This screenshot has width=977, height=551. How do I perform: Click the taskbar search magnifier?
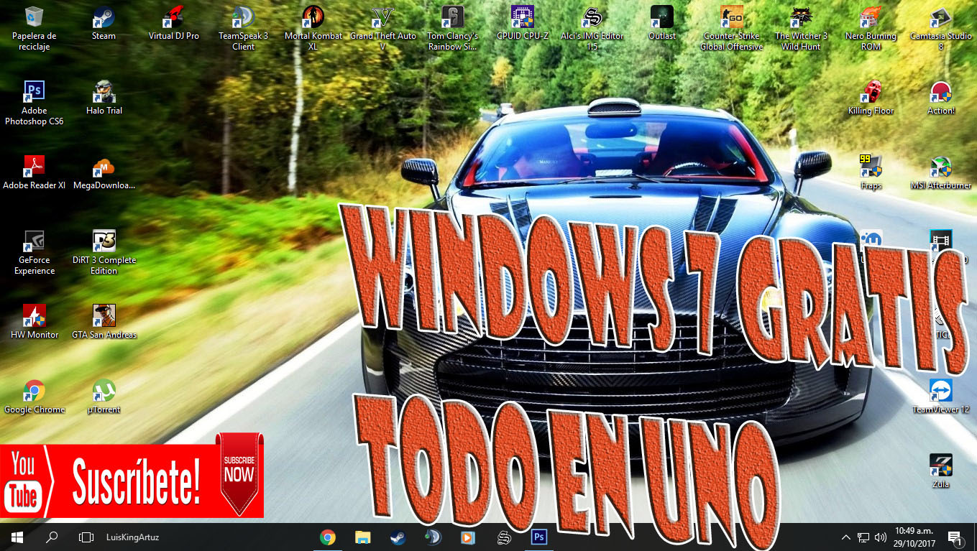pyautogui.click(x=52, y=537)
